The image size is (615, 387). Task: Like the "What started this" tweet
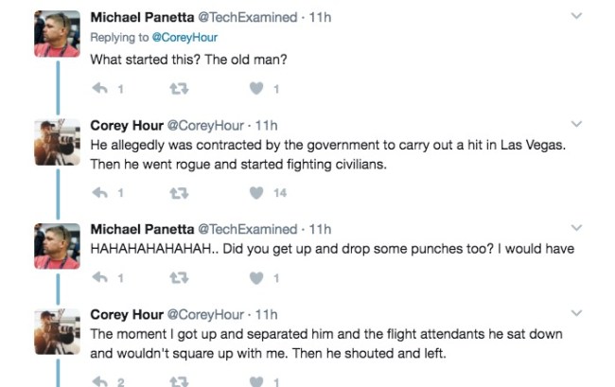(255, 90)
